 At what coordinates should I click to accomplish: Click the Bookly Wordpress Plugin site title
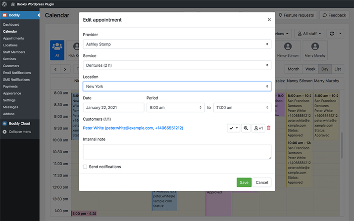36,4
